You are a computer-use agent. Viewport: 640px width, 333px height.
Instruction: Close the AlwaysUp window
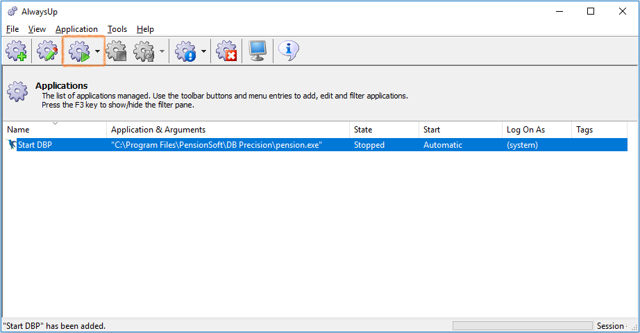(623, 11)
